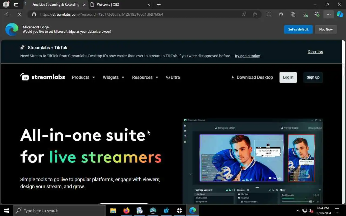Open Browser essentials heart icon
This screenshot has height=216, width=346.
tap(317, 14)
